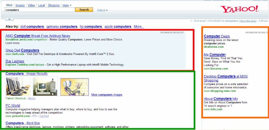Follow the 'Shop Dell Computers' sponsored link
The image size is (269, 130).
[22, 50]
